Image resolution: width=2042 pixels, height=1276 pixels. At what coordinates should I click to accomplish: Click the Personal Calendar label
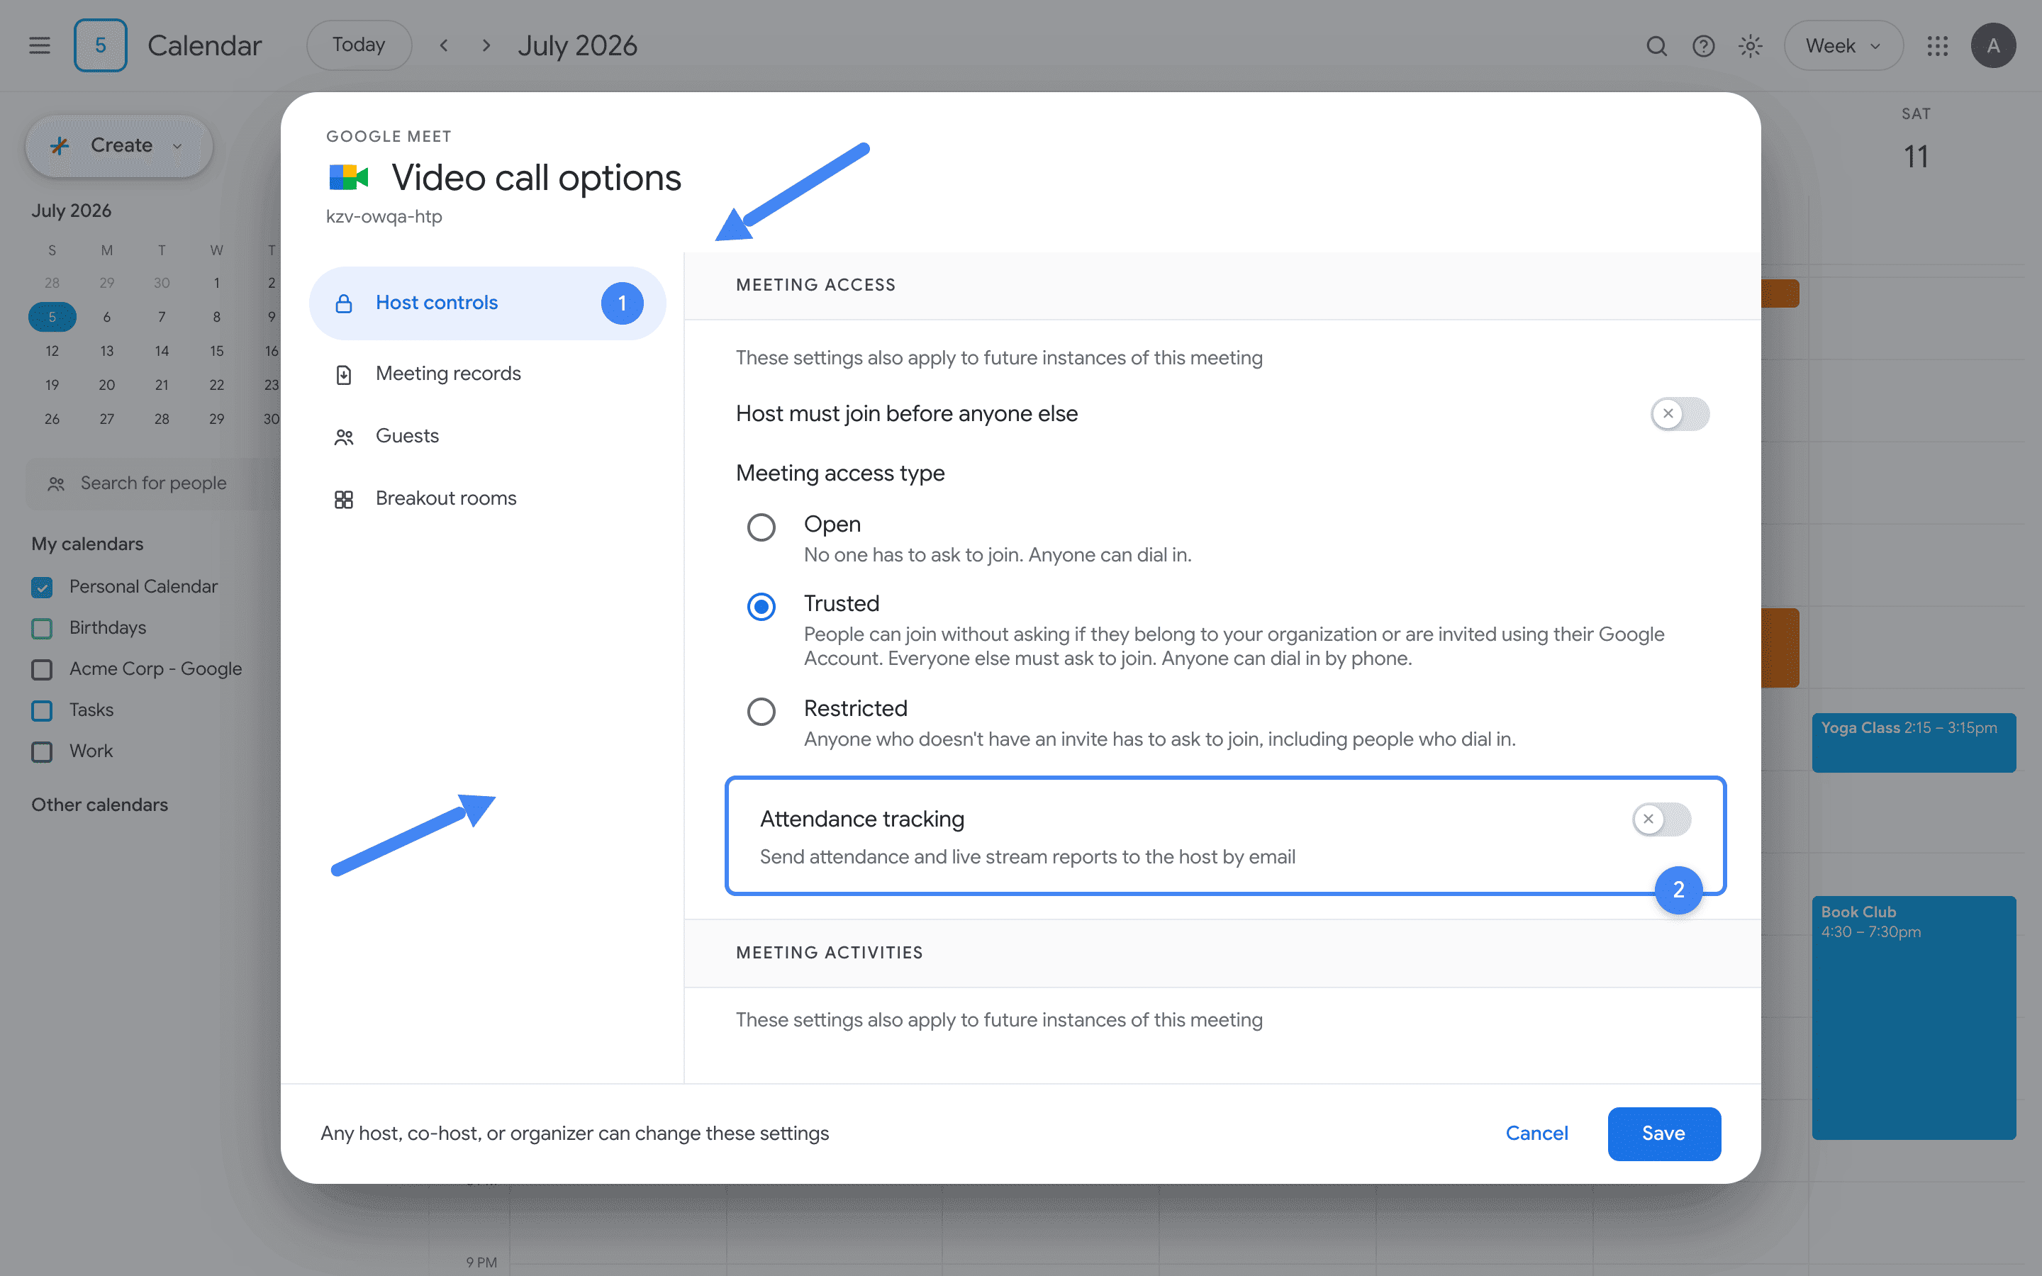tap(143, 586)
